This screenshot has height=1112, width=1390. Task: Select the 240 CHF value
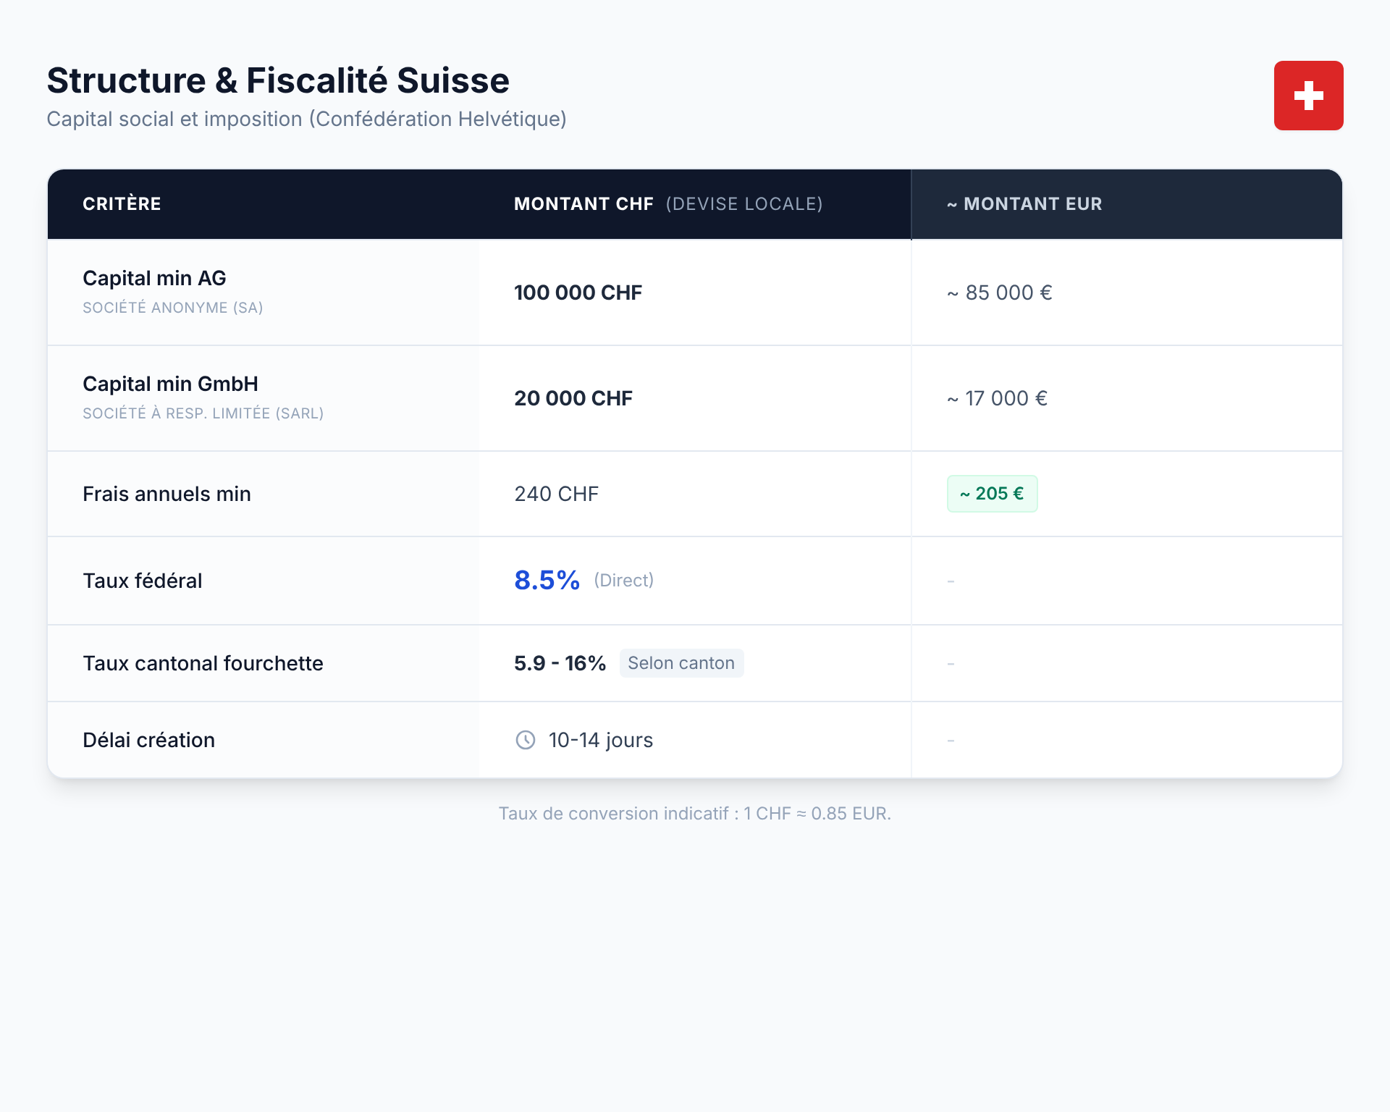(556, 494)
